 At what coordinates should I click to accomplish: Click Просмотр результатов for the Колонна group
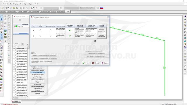click(x=102, y=36)
